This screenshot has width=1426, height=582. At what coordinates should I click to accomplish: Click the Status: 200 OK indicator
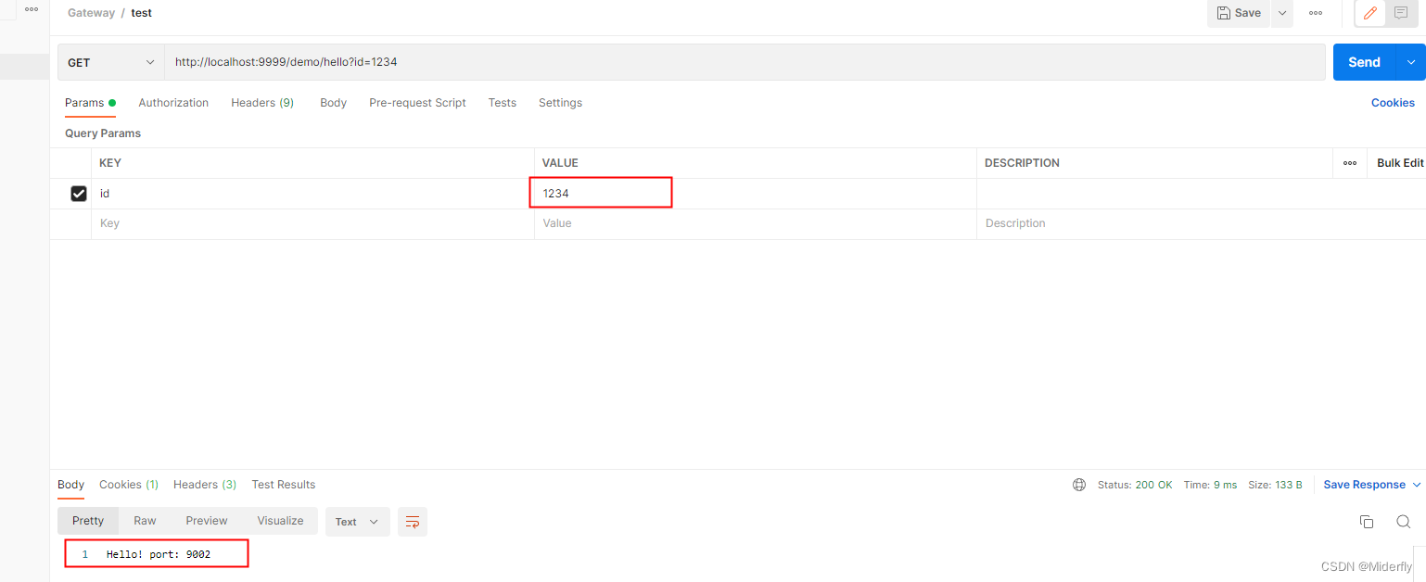[x=1135, y=485]
